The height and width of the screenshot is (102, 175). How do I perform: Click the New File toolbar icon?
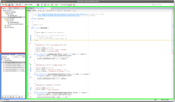coord(3,5)
